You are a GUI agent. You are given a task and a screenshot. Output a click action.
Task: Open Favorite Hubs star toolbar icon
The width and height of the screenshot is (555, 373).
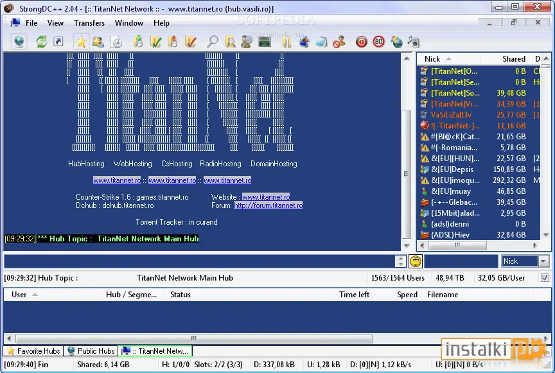click(81, 42)
